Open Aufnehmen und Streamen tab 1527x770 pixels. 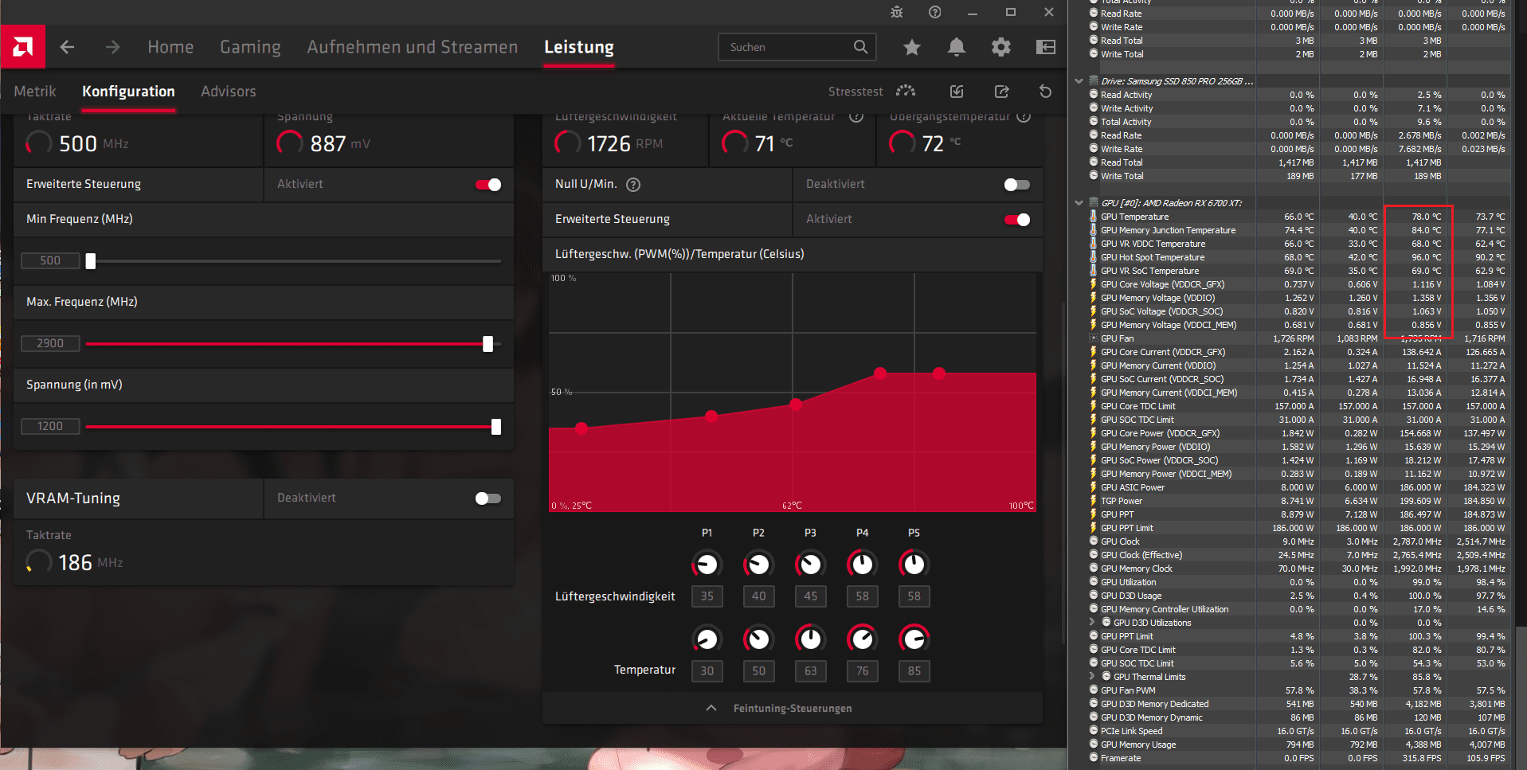point(413,47)
